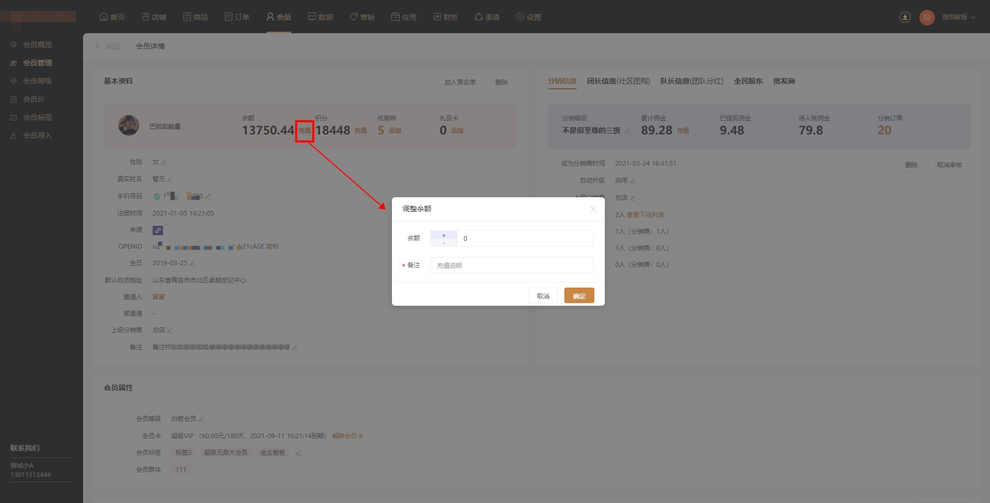The height and width of the screenshot is (503, 990).
Task: Select the minus option for balance adjustment
Action: [x=443, y=242]
